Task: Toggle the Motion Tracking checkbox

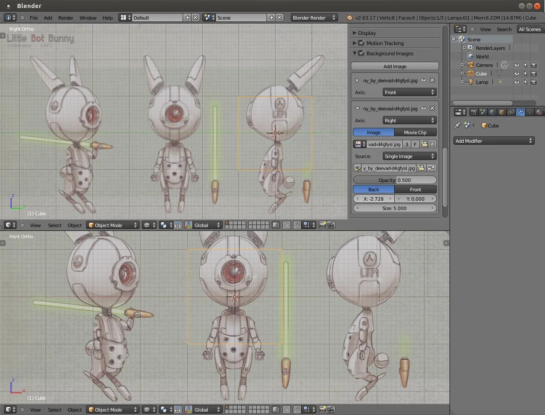Action: (x=361, y=43)
